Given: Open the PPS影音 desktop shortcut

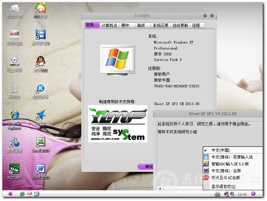Looking at the screenshot, I should [x=40, y=11].
